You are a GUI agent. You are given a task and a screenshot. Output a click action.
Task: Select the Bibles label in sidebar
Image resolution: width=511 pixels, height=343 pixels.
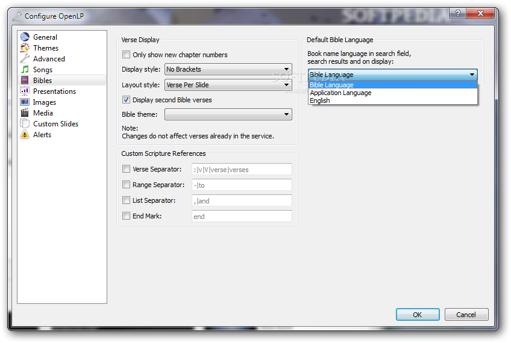tap(42, 81)
